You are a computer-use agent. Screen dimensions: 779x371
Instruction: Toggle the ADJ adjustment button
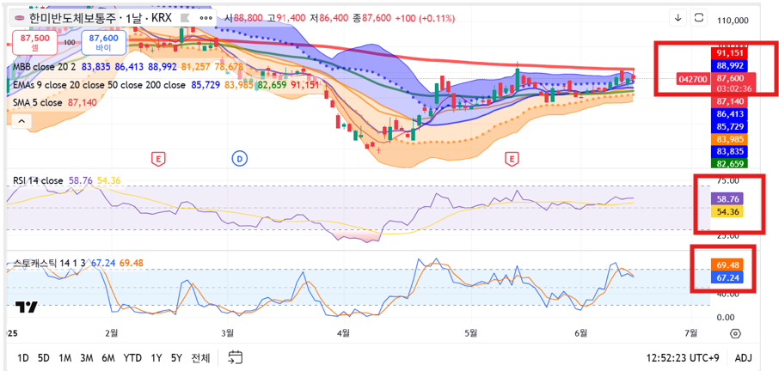tap(743, 357)
